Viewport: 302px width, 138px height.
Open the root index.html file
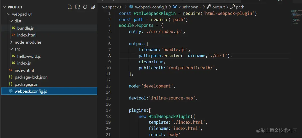tap(24, 70)
